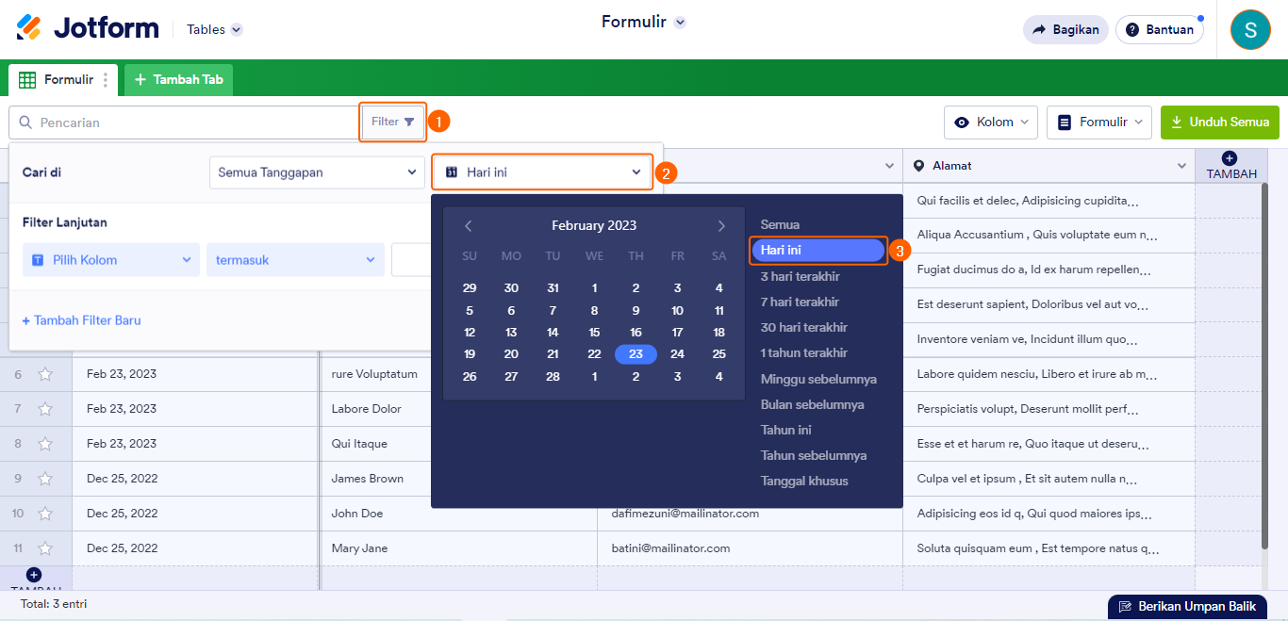The image size is (1288, 621).
Task: Open the Formulir view dropdown in toolbar
Action: (1098, 122)
